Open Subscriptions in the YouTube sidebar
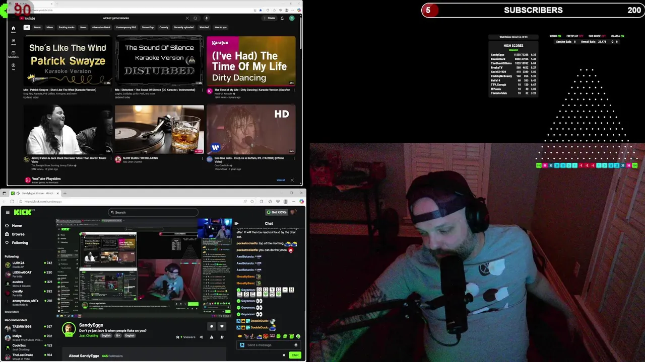This screenshot has height=362, width=645. [13, 54]
